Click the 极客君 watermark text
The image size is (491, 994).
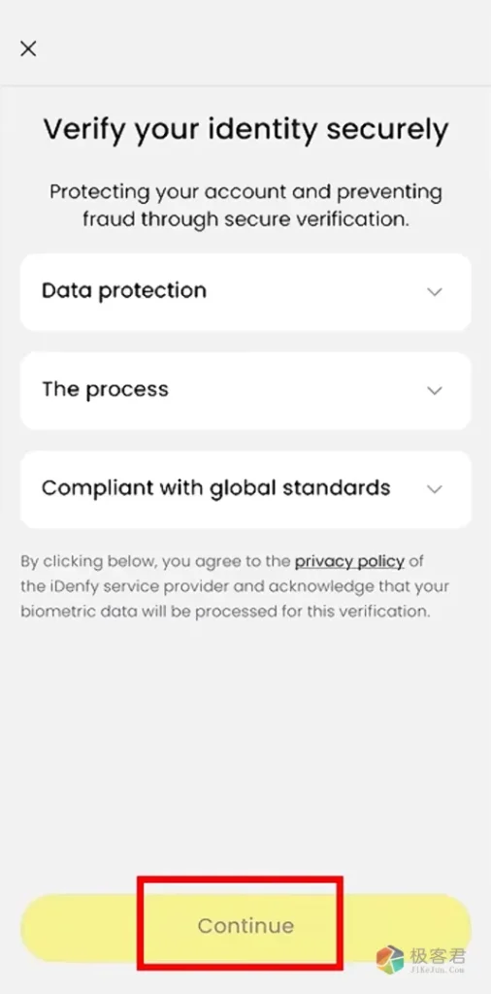click(x=439, y=955)
